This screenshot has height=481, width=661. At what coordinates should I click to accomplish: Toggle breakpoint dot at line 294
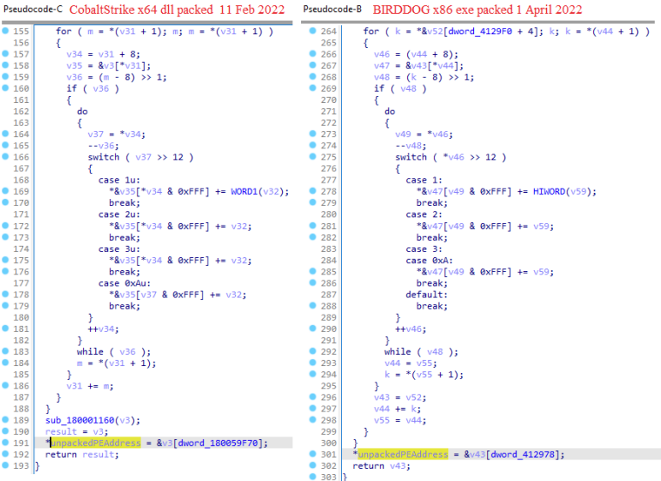pyautogui.click(x=313, y=374)
